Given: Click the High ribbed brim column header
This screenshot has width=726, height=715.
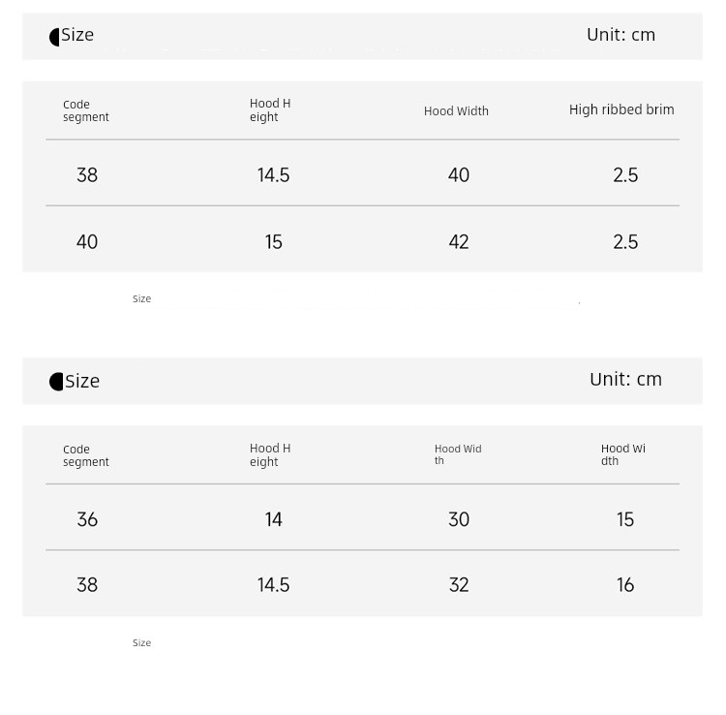Looking at the screenshot, I should (x=621, y=109).
